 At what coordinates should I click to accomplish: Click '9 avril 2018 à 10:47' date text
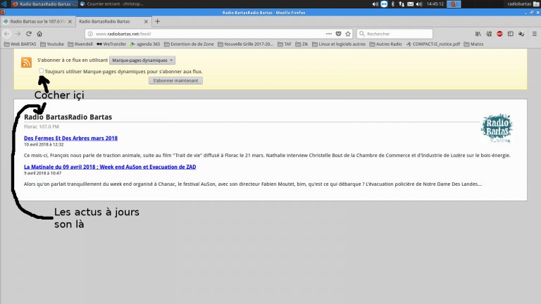(x=42, y=173)
